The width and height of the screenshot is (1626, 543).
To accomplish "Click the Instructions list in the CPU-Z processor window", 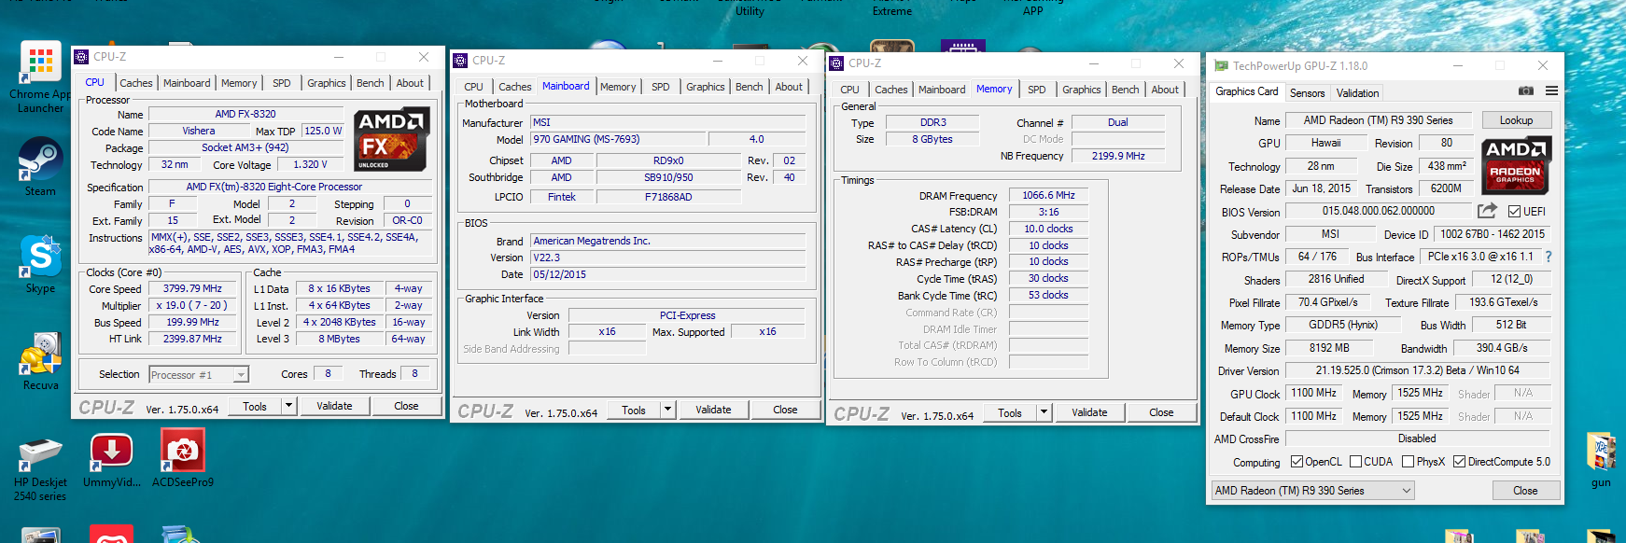I will [x=291, y=244].
